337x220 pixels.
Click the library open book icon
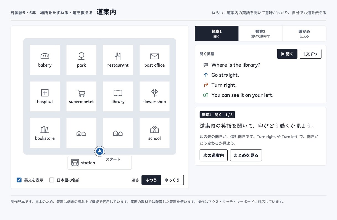(x=118, y=93)
